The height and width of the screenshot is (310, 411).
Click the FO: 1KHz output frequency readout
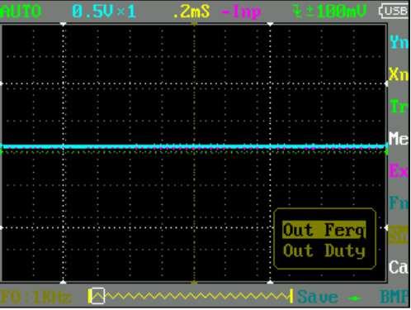36,298
